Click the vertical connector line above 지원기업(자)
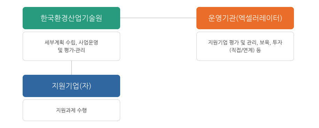The height and width of the screenshot is (128, 319). coord(72,68)
